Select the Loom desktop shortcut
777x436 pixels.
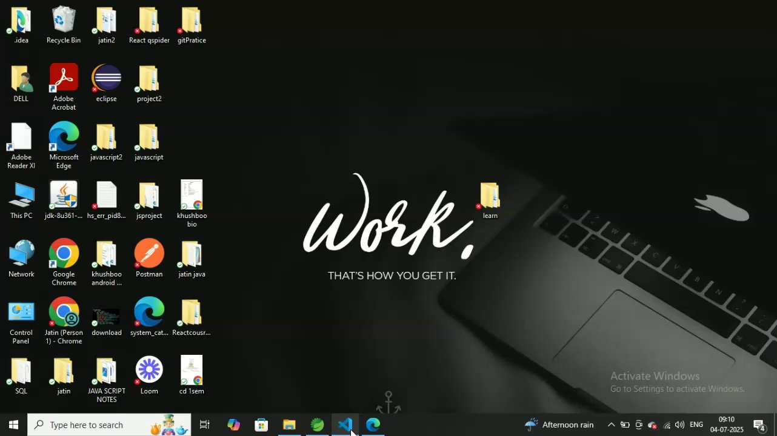coord(149,376)
